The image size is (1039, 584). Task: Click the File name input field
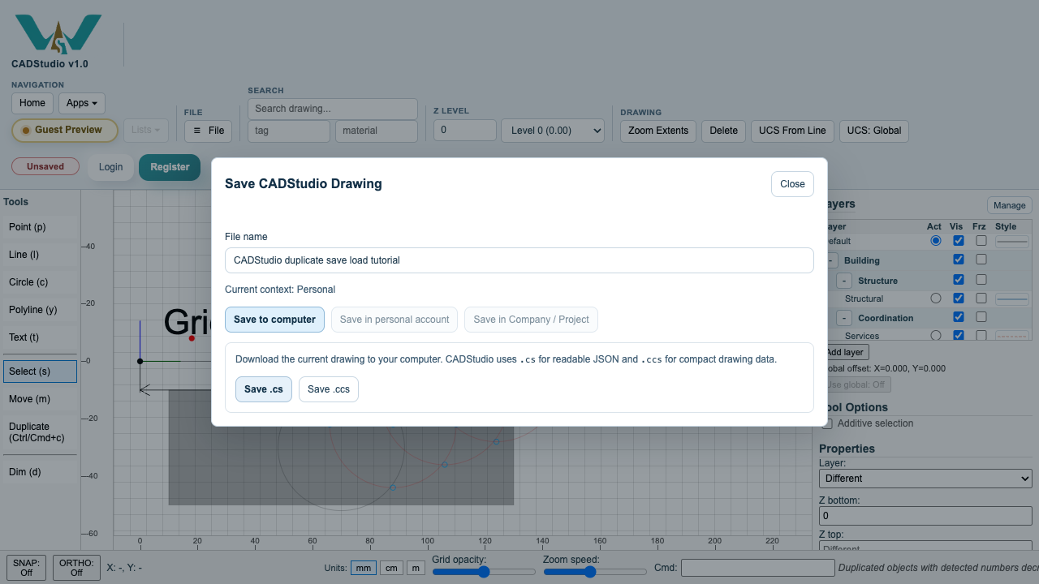click(x=519, y=260)
